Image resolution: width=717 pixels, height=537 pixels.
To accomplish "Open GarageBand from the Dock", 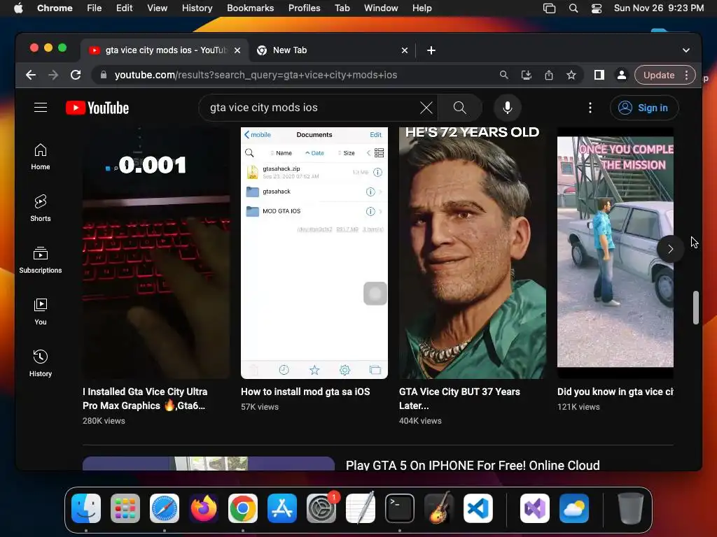I will (x=438, y=508).
